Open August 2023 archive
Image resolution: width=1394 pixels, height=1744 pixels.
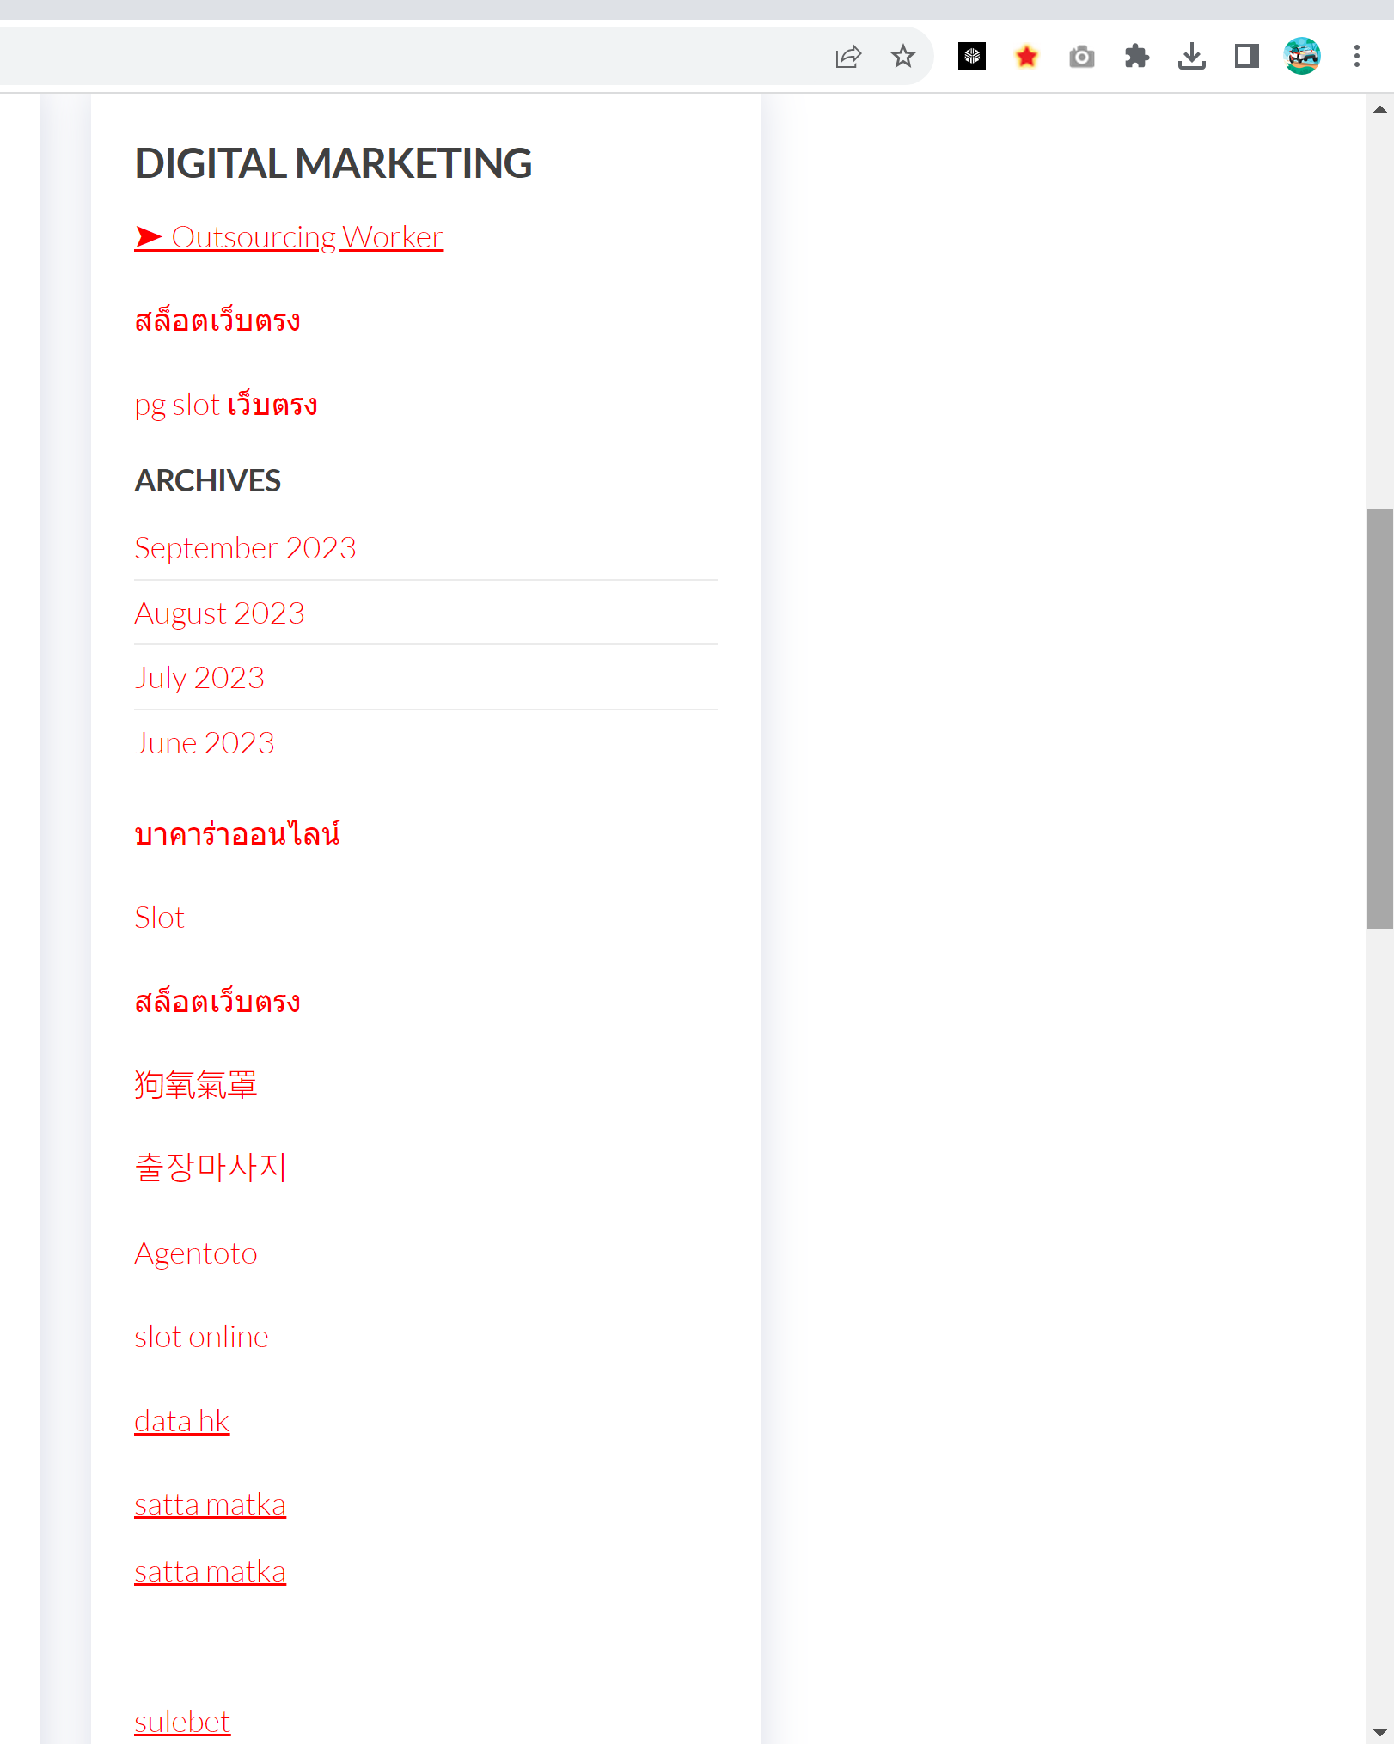coord(219,613)
